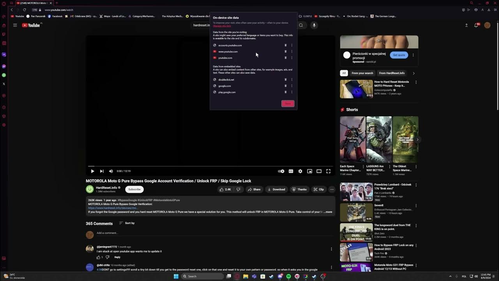
Task: Like jamiegrant7772's comment
Action: [98, 257]
